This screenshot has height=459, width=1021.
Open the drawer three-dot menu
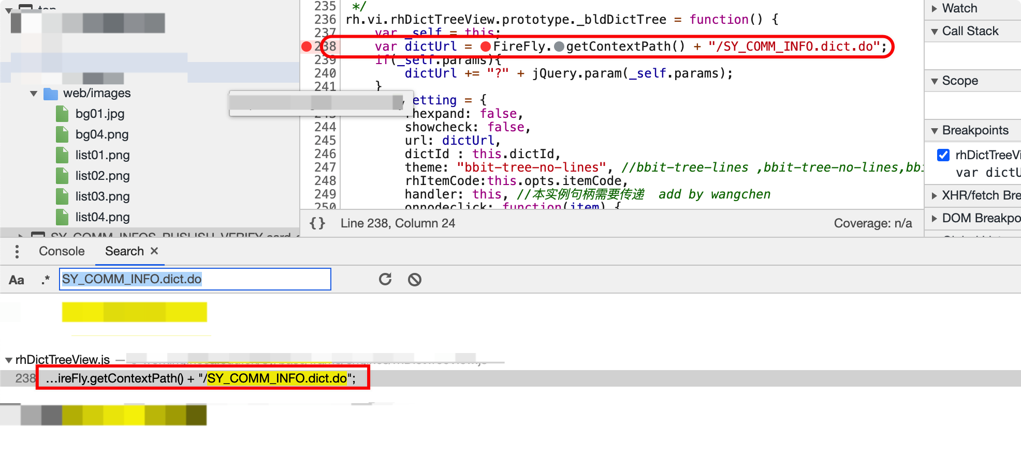(x=17, y=252)
